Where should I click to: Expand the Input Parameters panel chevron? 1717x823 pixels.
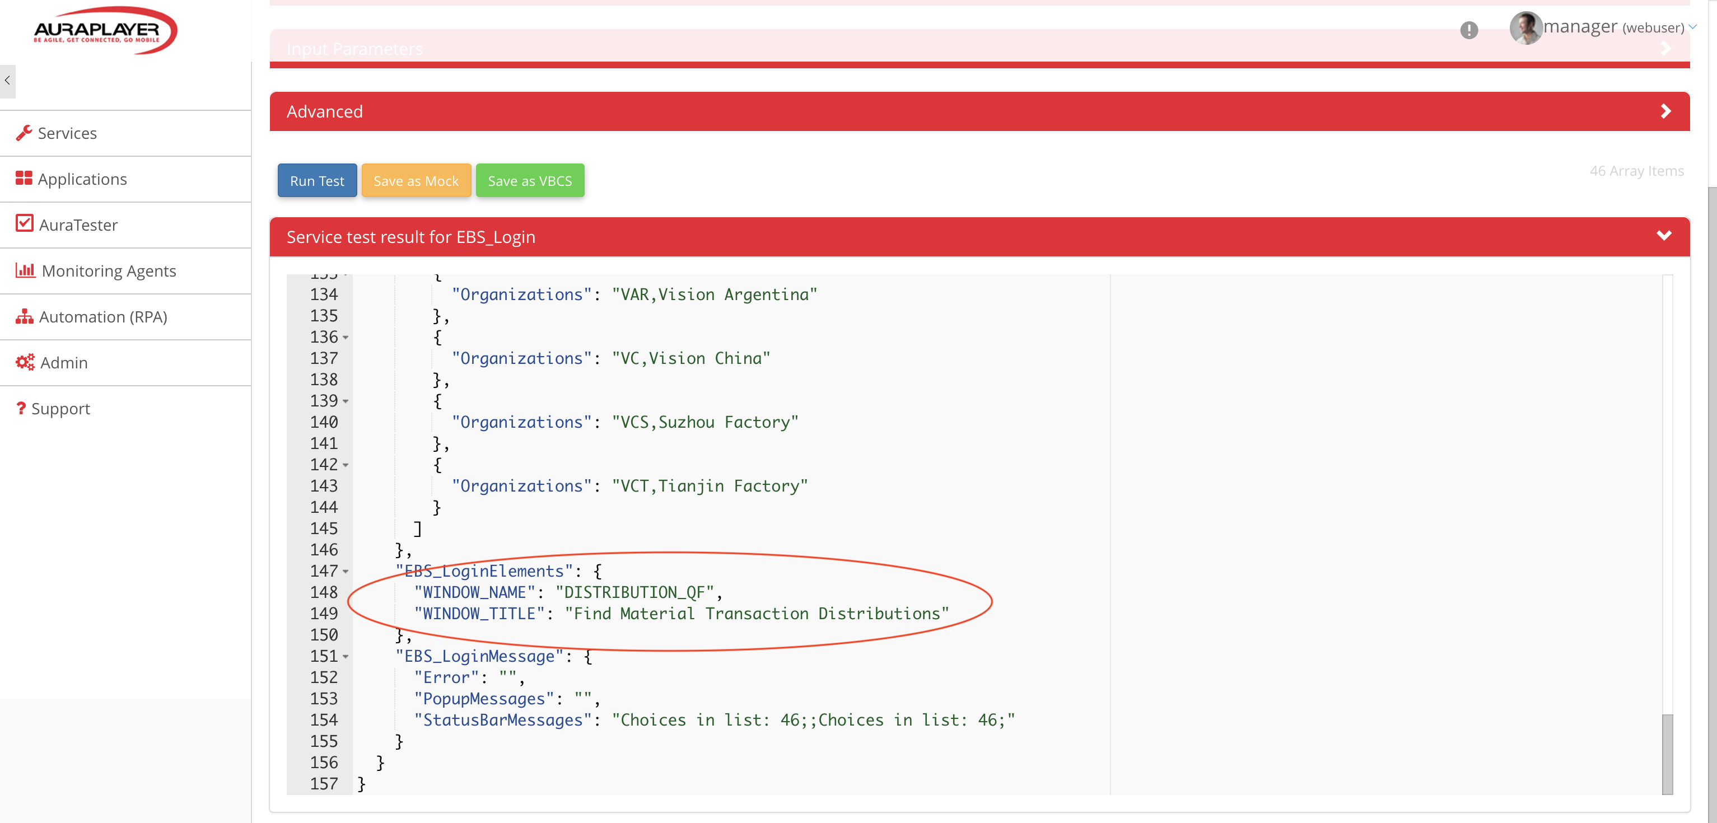tap(1665, 49)
